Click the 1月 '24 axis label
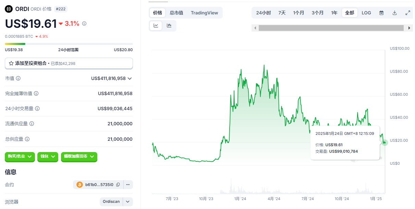415x209 pixels. (x=240, y=199)
